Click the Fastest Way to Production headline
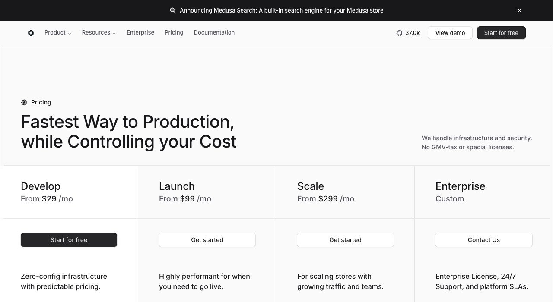 [x=129, y=132]
